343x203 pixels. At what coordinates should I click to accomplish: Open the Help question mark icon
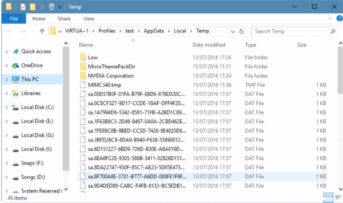pyautogui.click(x=339, y=18)
